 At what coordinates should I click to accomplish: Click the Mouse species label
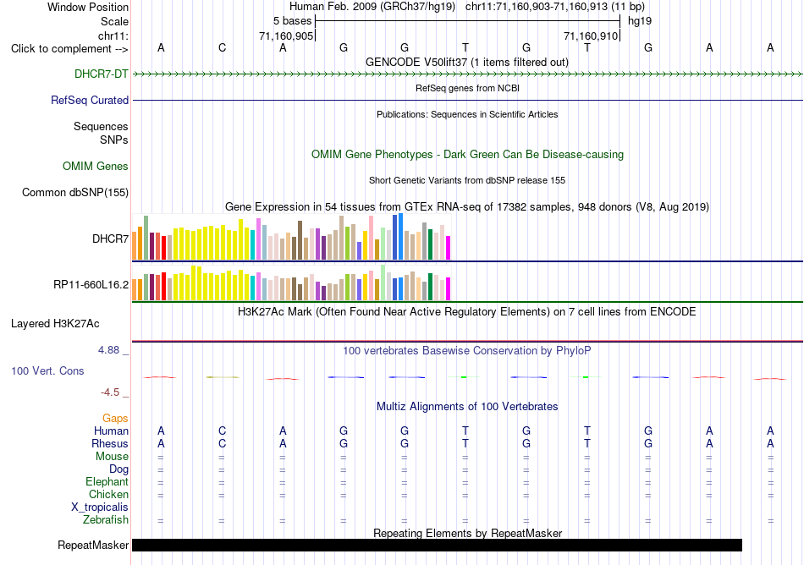pyautogui.click(x=112, y=457)
